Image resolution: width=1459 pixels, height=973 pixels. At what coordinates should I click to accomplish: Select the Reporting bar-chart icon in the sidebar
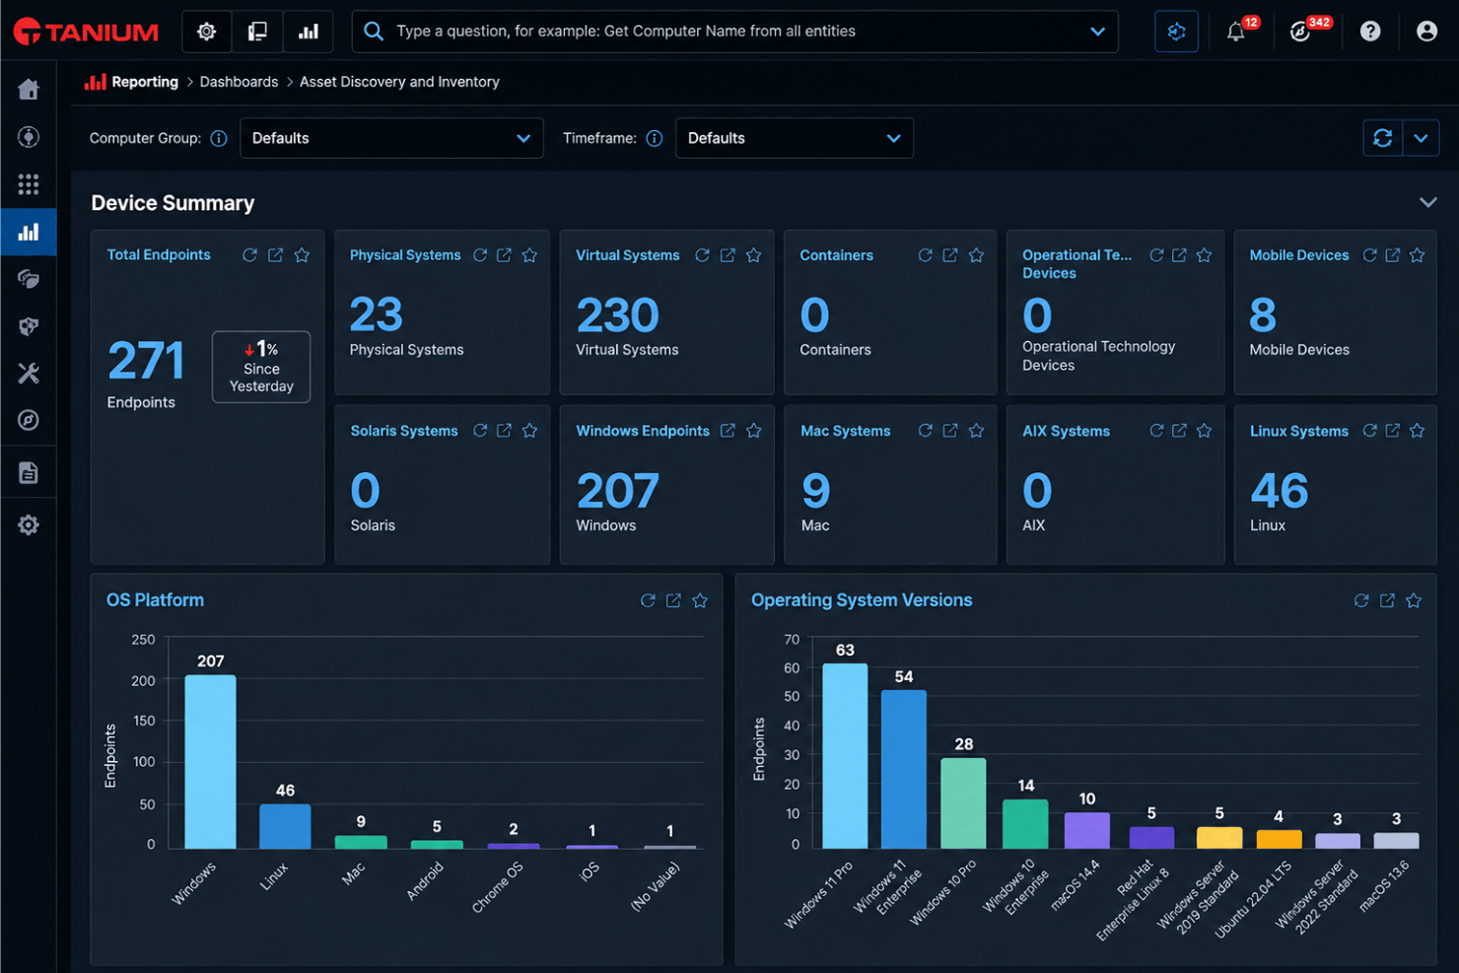29,233
